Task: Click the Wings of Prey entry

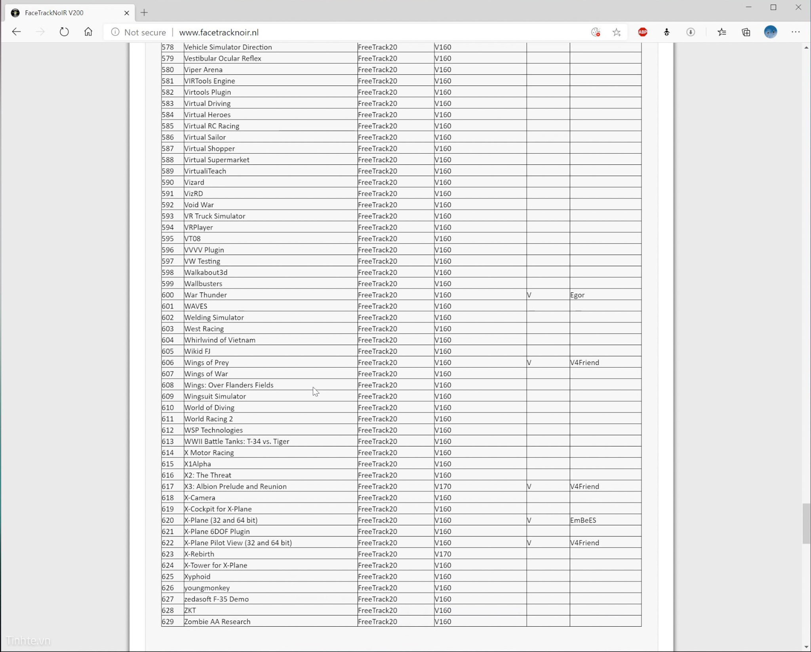Action: tap(206, 363)
